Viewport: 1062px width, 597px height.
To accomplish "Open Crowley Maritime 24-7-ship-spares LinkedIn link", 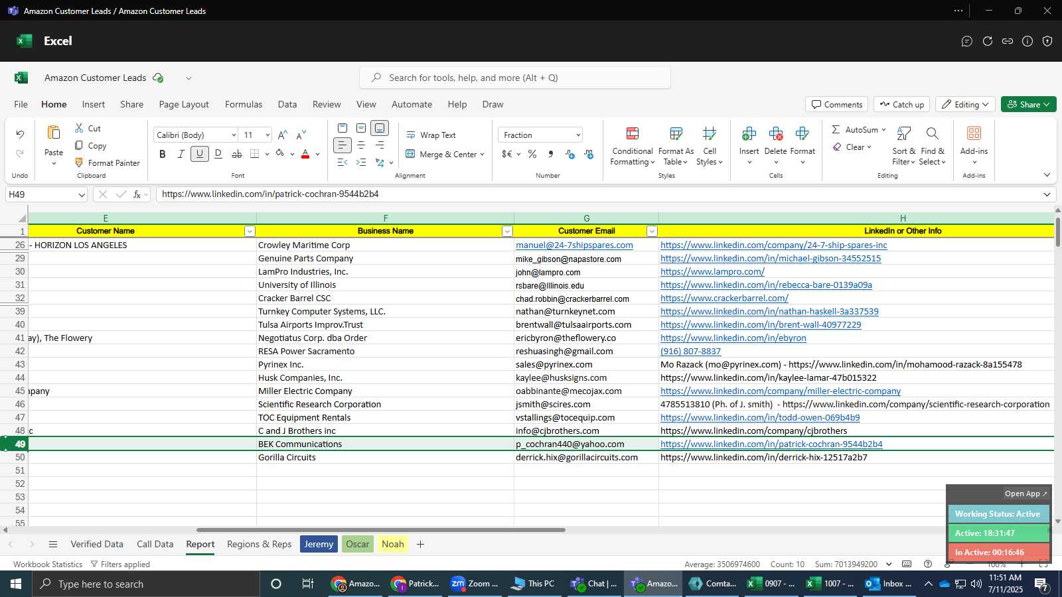I will click(x=773, y=245).
